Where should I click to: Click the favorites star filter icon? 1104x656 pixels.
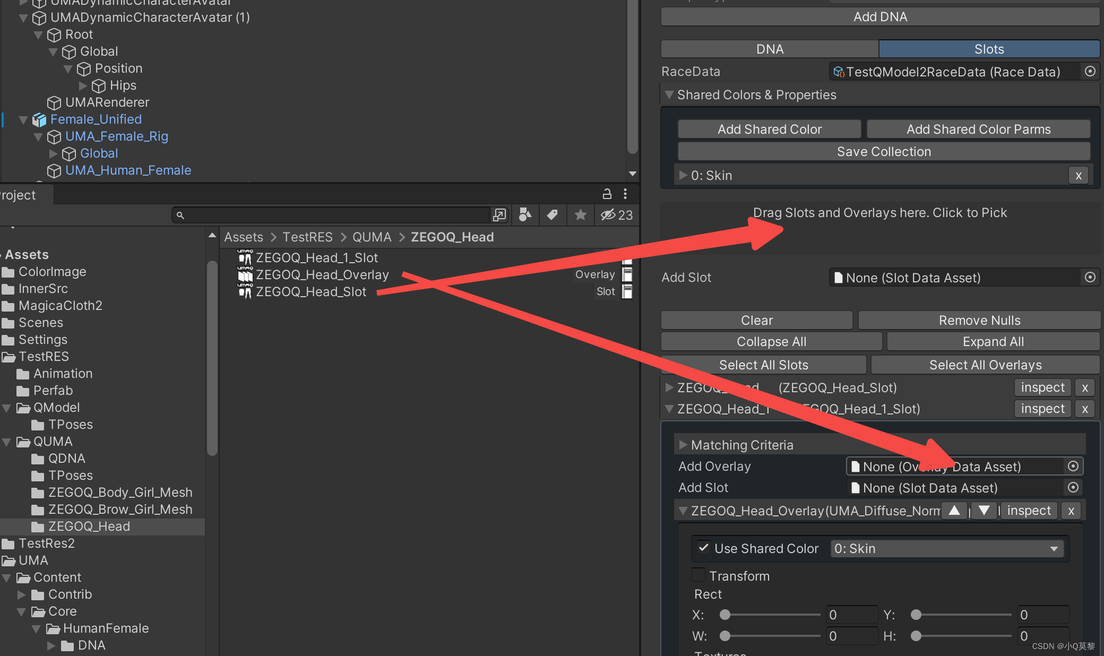[x=580, y=215]
